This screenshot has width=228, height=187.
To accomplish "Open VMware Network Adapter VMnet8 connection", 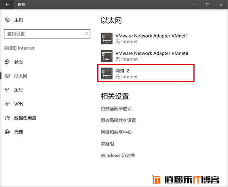I will coord(144,56).
